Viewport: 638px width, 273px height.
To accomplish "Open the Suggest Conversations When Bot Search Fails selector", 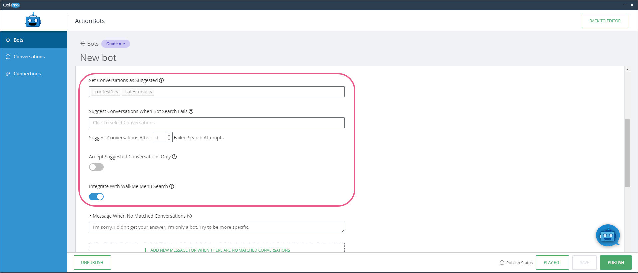I will [217, 123].
